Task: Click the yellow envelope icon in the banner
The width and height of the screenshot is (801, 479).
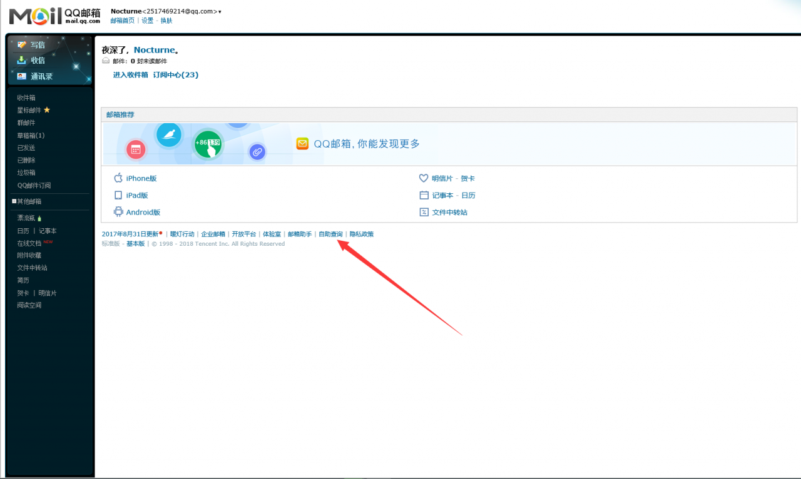Action: coord(303,144)
